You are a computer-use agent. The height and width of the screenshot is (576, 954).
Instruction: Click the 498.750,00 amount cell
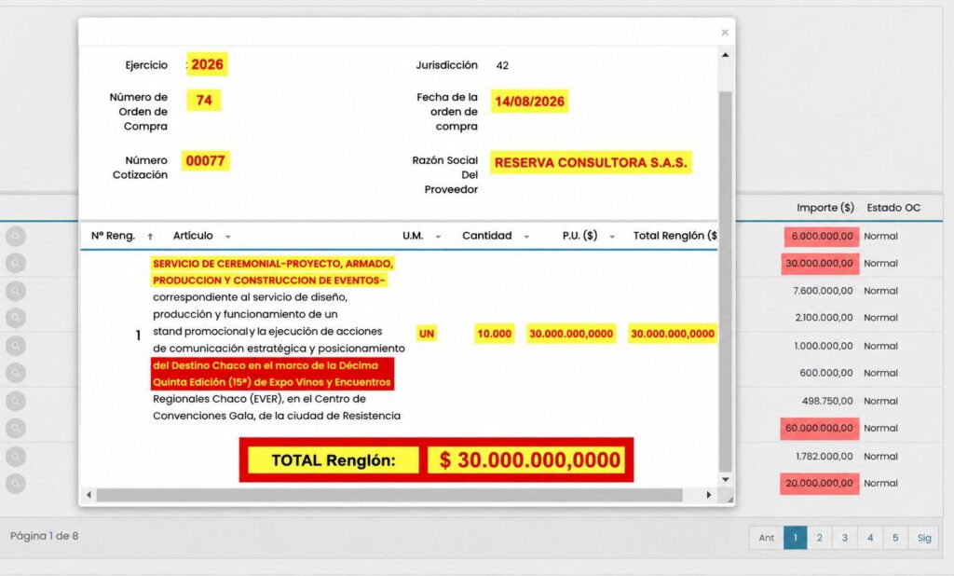pos(827,402)
